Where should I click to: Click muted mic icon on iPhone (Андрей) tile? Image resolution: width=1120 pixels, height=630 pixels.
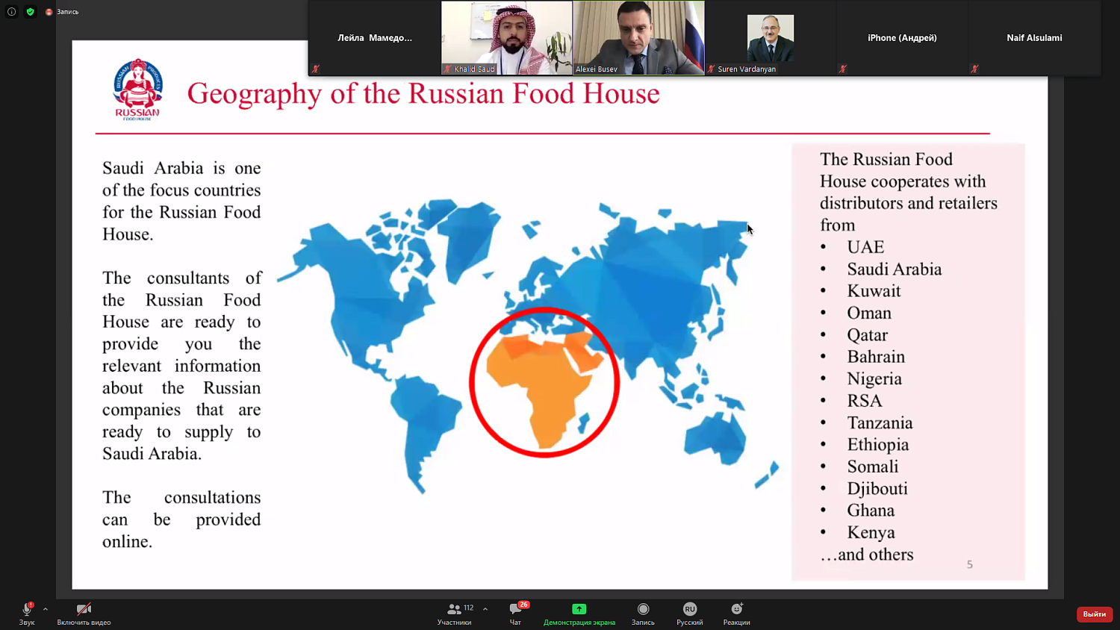coord(843,69)
